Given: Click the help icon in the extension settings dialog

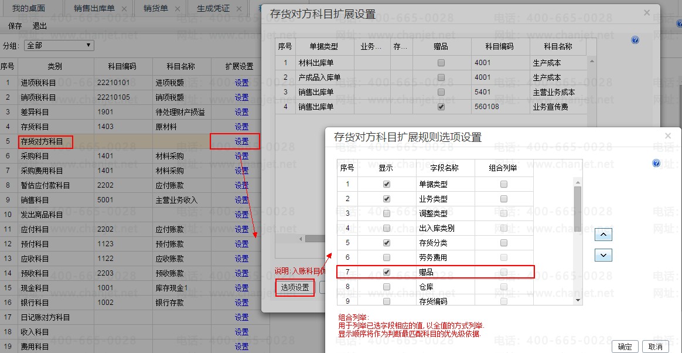Looking at the screenshot, I should [x=635, y=40].
